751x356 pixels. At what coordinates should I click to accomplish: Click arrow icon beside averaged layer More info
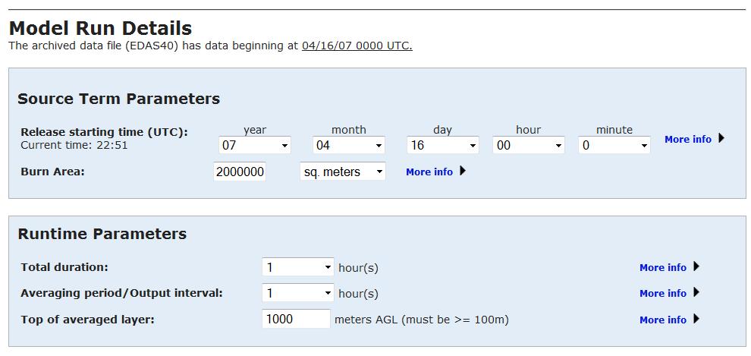(x=696, y=319)
